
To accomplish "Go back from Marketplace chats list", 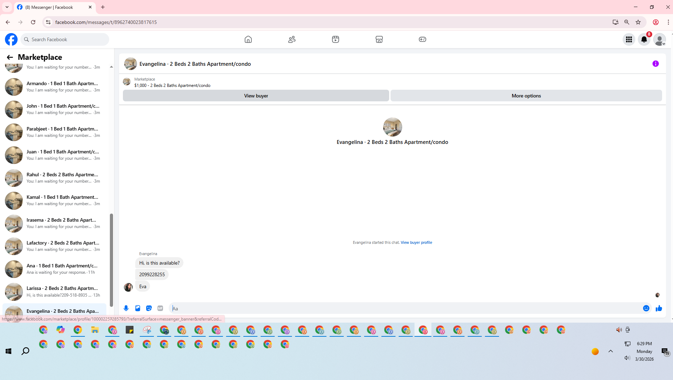I will pyautogui.click(x=10, y=57).
